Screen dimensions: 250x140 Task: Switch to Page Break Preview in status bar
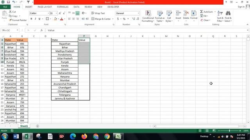(x=214, y=131)
